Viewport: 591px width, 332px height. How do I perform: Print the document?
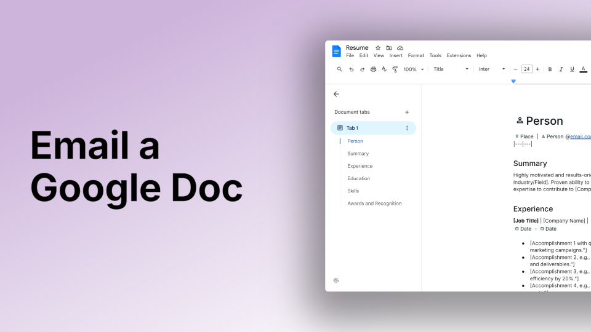(373, 69)
